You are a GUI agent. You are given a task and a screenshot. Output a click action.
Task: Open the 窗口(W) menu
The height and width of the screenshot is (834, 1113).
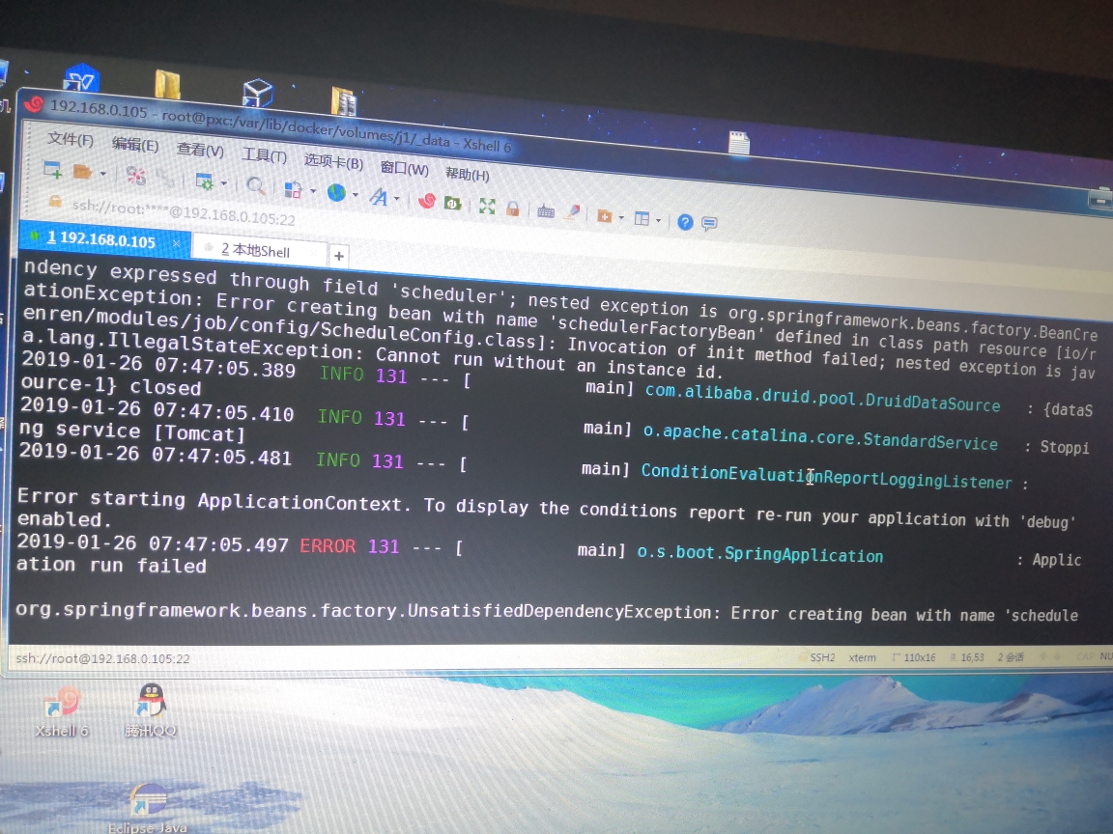tap(405, 169)
